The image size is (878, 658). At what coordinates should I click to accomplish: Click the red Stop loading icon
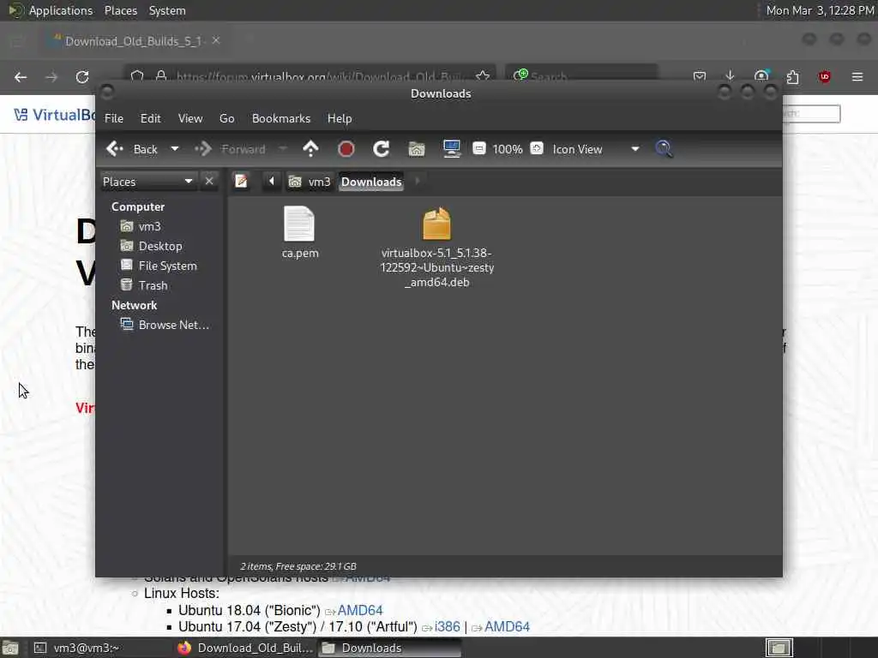click(346, 149)
